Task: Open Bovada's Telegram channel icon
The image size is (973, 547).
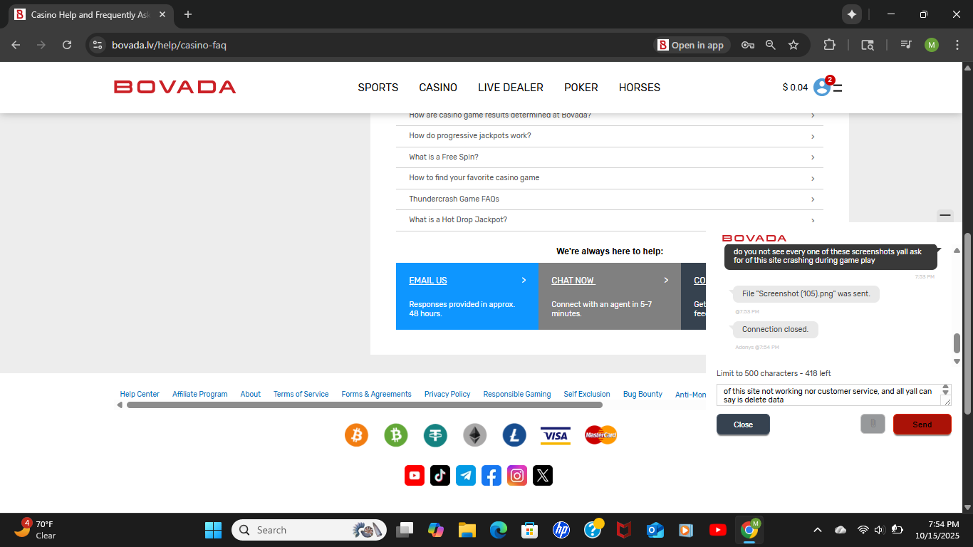Action: 466,476
